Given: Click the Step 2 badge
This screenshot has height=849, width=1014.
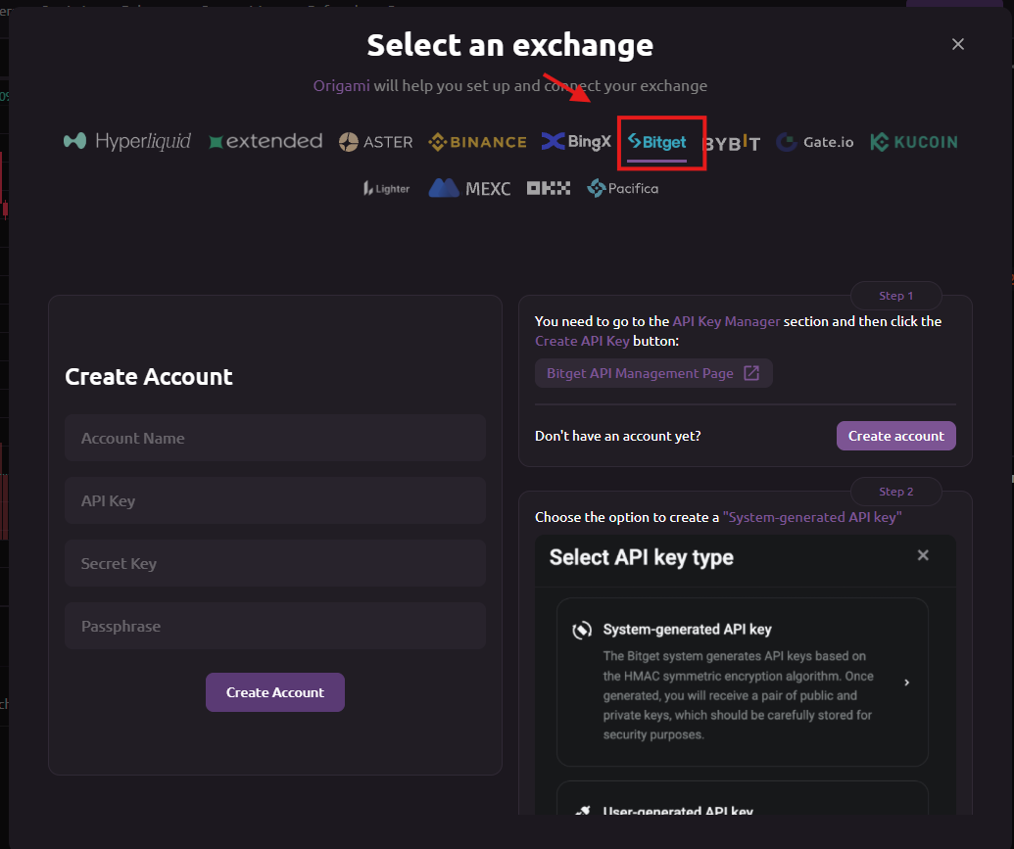Looking at the screenshot, I should coord(895,492).
